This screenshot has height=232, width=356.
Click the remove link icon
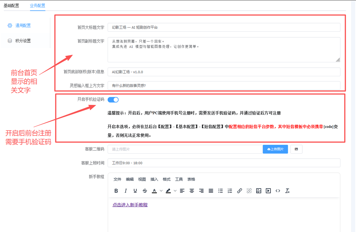point(249,191)
